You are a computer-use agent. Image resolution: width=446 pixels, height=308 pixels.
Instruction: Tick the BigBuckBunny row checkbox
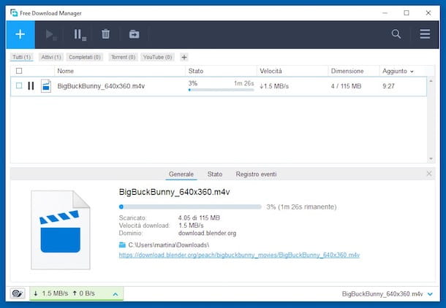coord(19,86)
